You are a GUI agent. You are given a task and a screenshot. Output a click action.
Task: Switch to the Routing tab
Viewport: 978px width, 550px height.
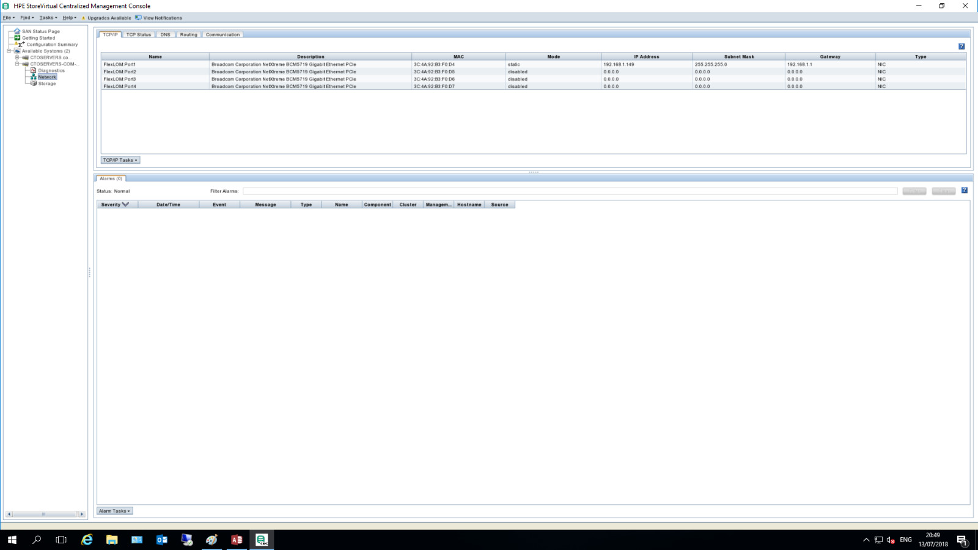click(x=188, y=35)
